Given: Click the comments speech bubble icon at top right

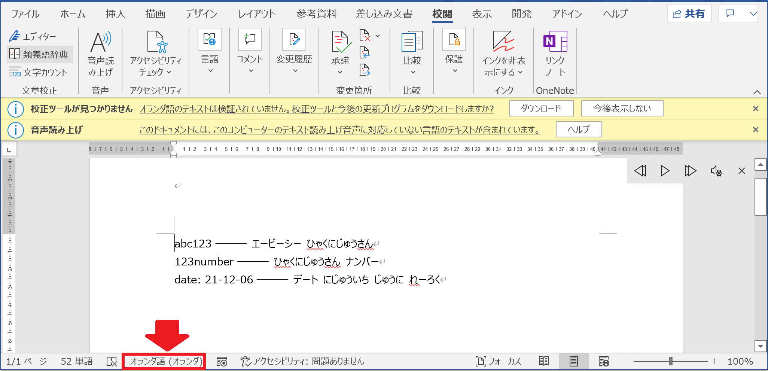Looking at the screenshot, I should (x=730, y=14).
